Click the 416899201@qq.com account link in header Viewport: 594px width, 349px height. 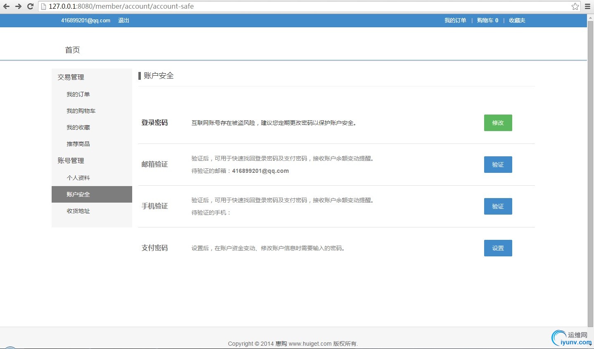click(x=86, y=20)
